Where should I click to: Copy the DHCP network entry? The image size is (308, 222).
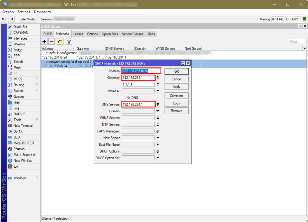point(176,103)
